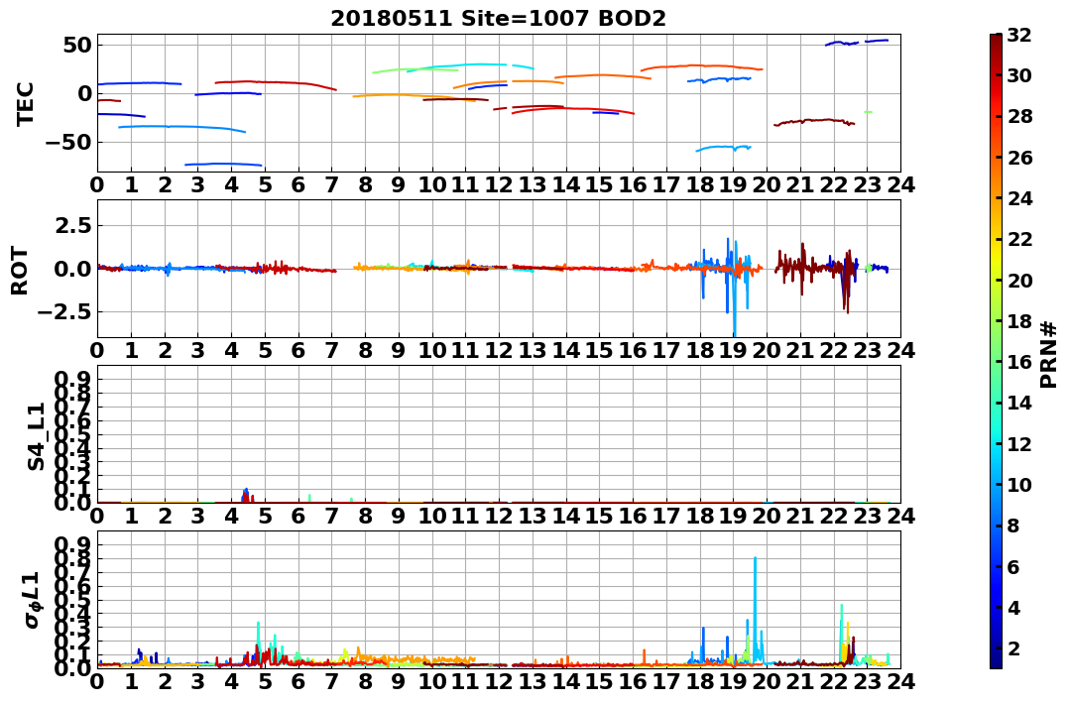Image resolution: width=1068 pixels, height=703 pixels.
Task: Click hour tick 20 under the σφL1 panel
Action: tap(767, 681)
